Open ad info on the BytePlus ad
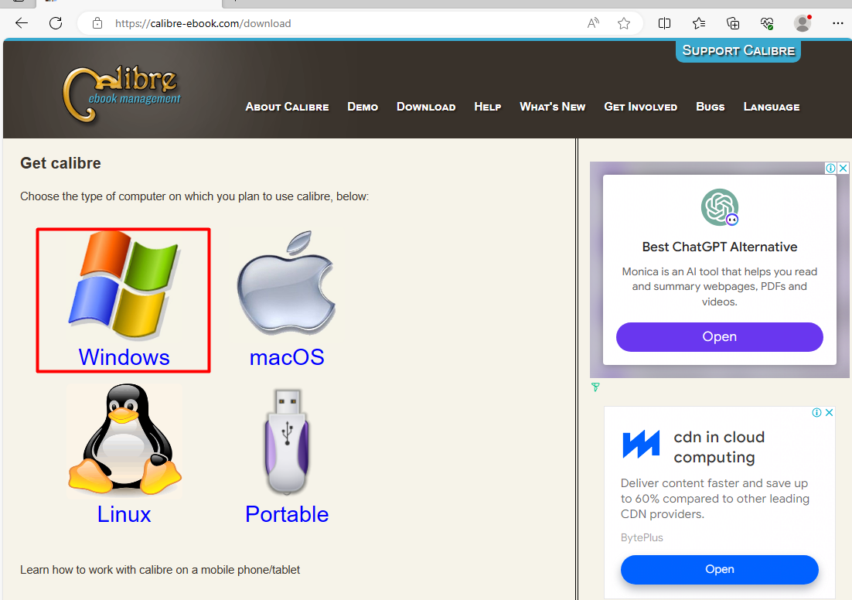The image size is (852, 600). click(816, 413)
